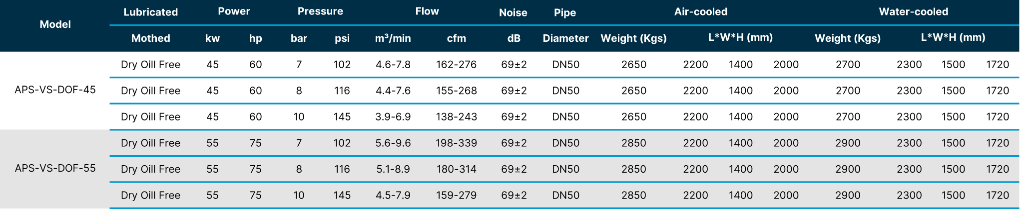Click the Water-cooled group header
Viewport: 1020px width, 209px height.
click(x=914, y=12)
